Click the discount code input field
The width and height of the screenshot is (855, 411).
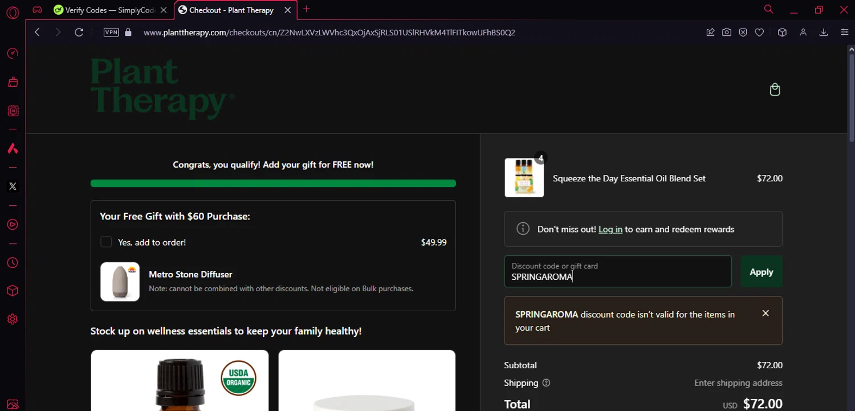tap(618, 271)
